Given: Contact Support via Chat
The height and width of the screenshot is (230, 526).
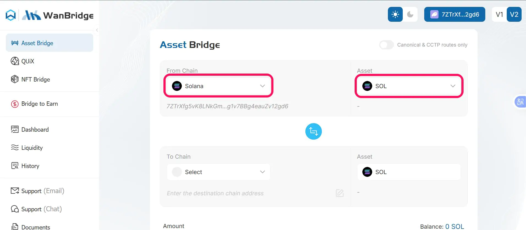Looking at the screenshot, I should coord(41,209).
